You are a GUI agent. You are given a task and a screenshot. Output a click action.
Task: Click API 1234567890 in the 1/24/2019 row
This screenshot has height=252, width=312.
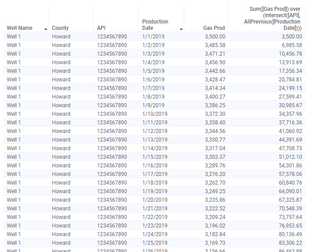click(x=112, y=234)
